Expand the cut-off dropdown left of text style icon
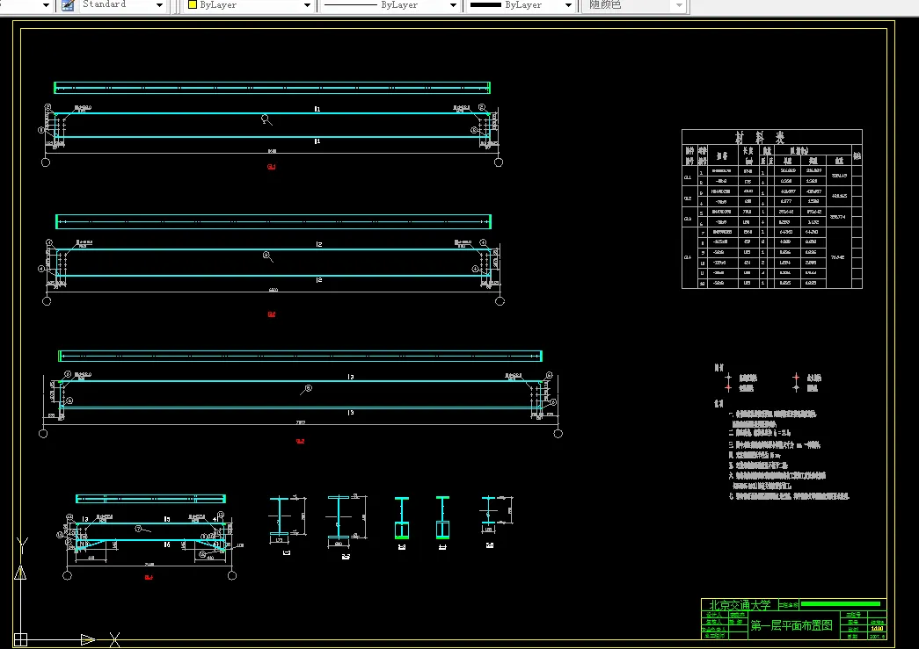 [46, 5]
